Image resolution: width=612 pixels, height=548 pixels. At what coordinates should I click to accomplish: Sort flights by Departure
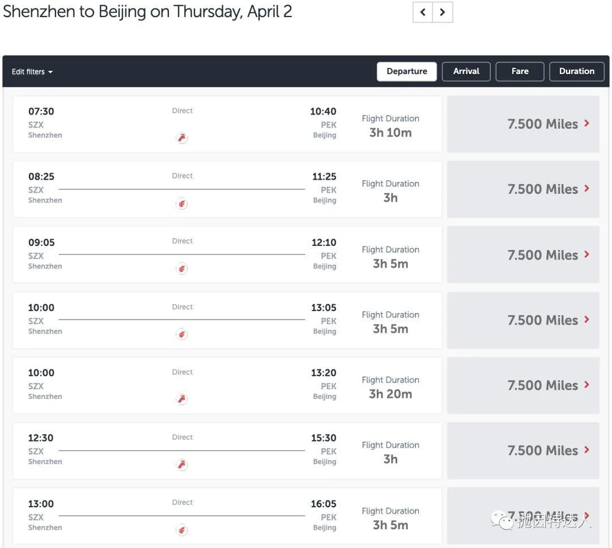coord(406,71)
